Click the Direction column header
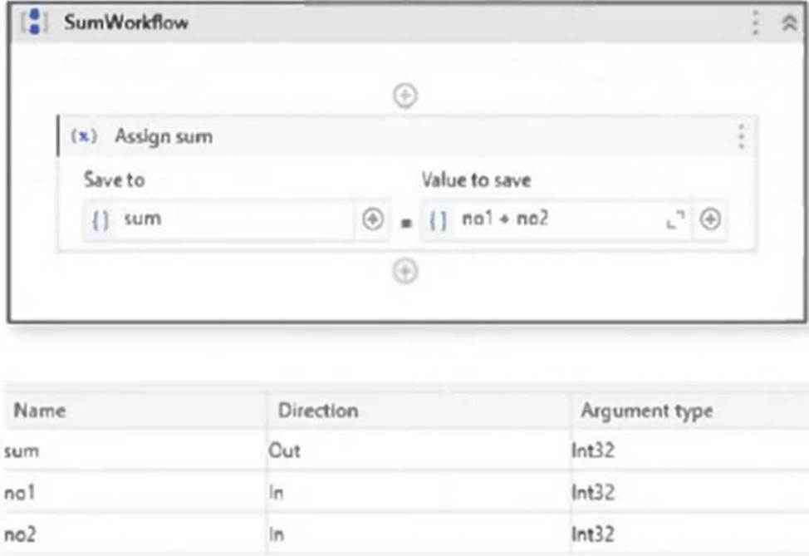Image resolution: width=809 pixels, height=556 pixels. (318, 411)
